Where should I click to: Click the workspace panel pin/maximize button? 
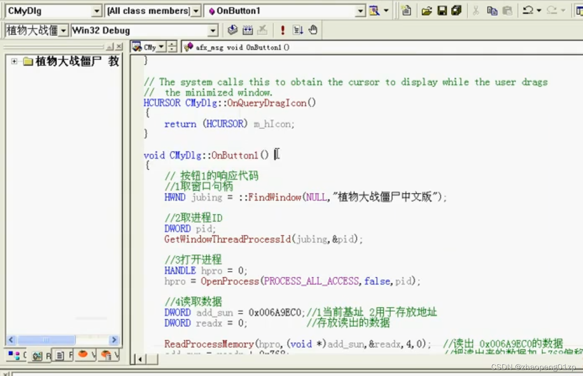click(110, 47)
